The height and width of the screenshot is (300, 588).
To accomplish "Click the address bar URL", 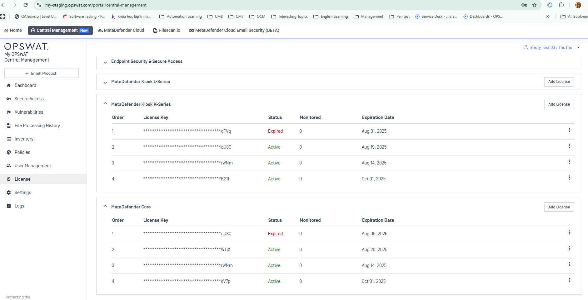I will 96,5.
